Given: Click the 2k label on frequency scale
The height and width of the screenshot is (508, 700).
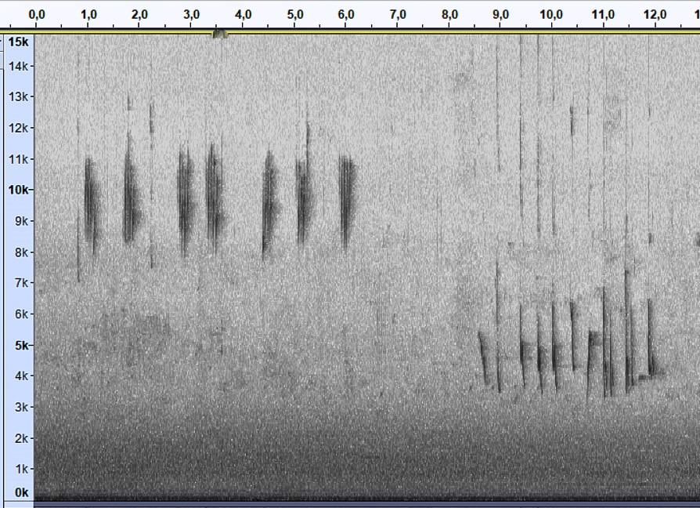Looking at the screenshot, I should pyautogui.click(x=21, y=438).
